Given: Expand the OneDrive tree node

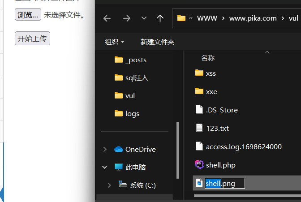Looking at the screenshot, I should (105, 149).
